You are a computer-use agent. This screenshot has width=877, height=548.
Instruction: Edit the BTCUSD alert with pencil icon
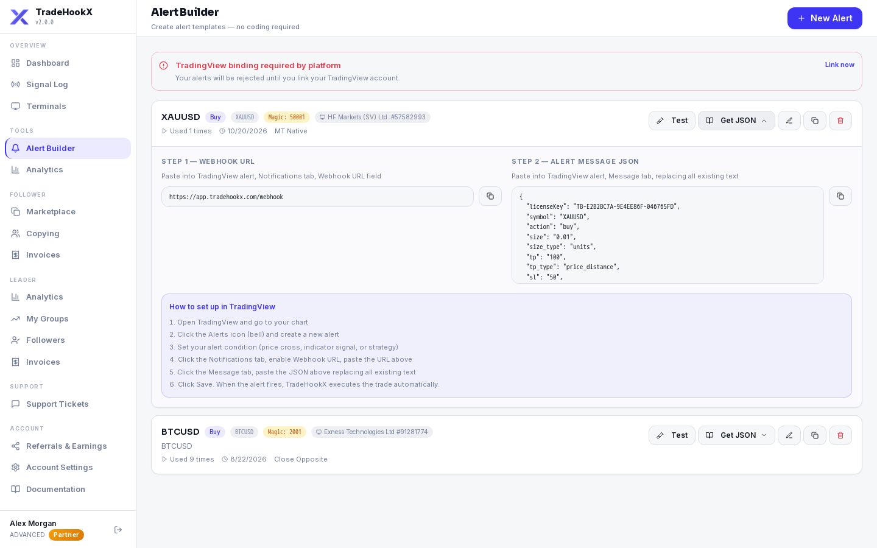click(x=789, y=435)
